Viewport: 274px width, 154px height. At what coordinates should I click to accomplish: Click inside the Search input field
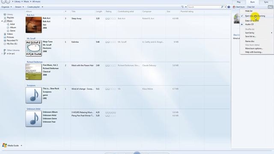(x=204, y=7)
